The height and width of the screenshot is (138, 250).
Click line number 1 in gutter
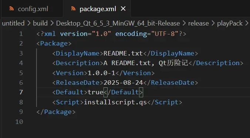(x=21, y=34)
